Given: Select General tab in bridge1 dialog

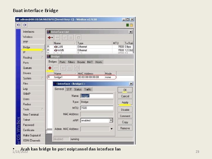Looking at the screenshot, I should click(x=59, y=89).
